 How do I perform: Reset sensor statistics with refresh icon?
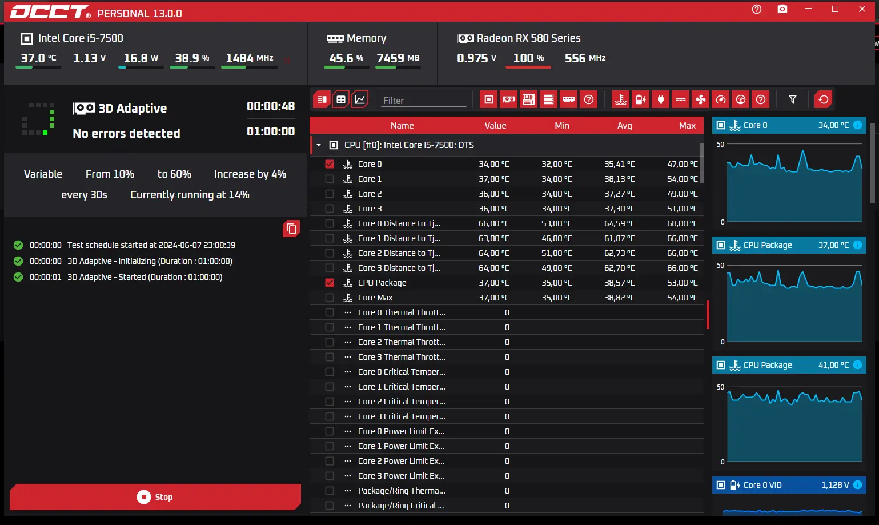[824, 99]
